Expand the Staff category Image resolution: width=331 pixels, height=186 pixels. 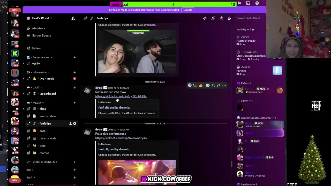[x=31, y=177]
